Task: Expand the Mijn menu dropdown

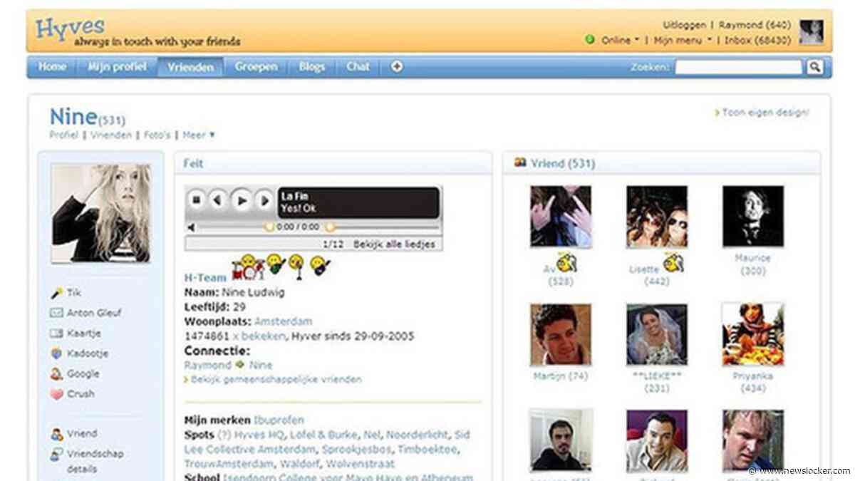Action: [x=683, y=40]
